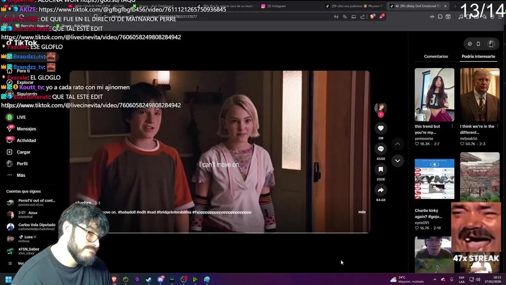Click the TikTok logo
Viewport: 506px width, 285px height.
point(22,43)
